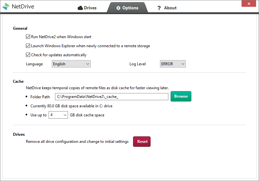Image resolution: width=259 pixels, height=181 pixels.
Task: Open the Language dropdown showing English
Action: click(71, 64)
